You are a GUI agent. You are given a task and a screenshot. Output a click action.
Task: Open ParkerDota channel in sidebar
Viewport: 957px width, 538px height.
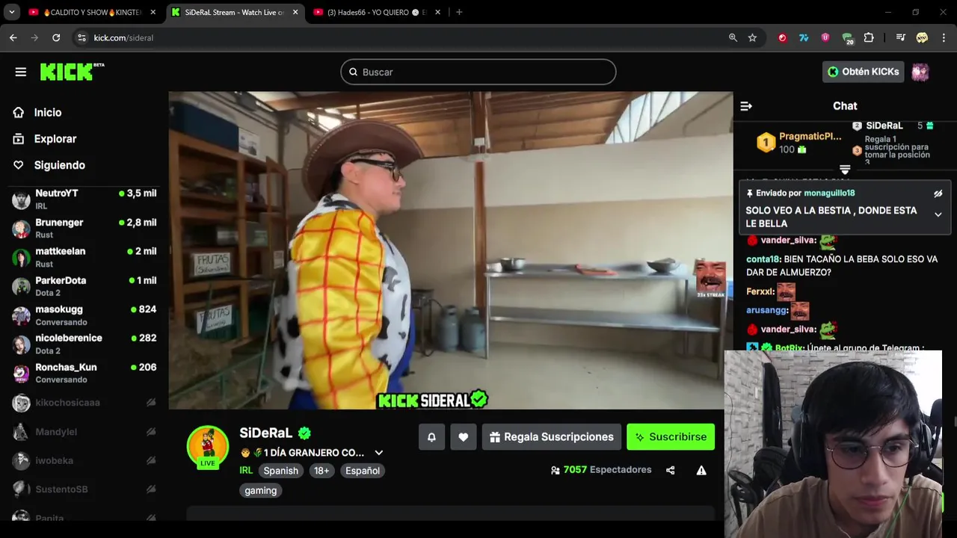84,286
